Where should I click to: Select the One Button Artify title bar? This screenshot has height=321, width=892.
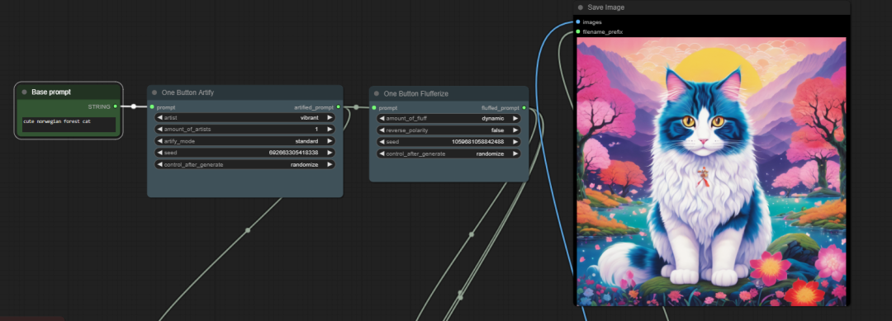click(244, 92)
